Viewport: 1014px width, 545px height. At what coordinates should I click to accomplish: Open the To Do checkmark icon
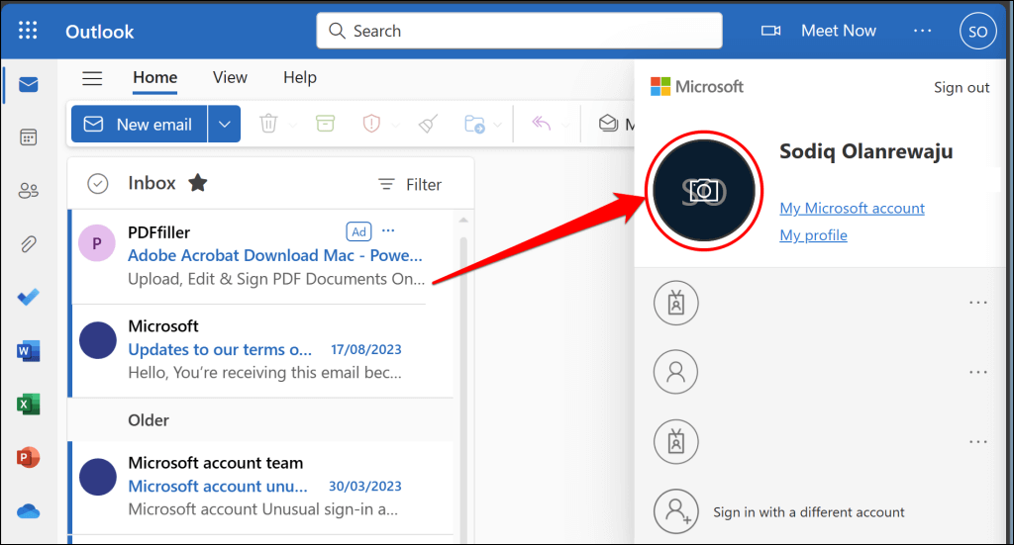pyautogui.click(x=29, y=297)
